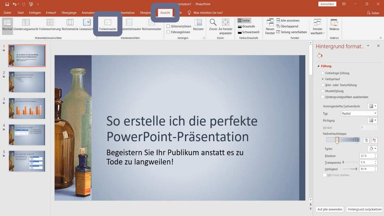Enable Gitternetzlinien checkbox

click(x=168, y=26)
